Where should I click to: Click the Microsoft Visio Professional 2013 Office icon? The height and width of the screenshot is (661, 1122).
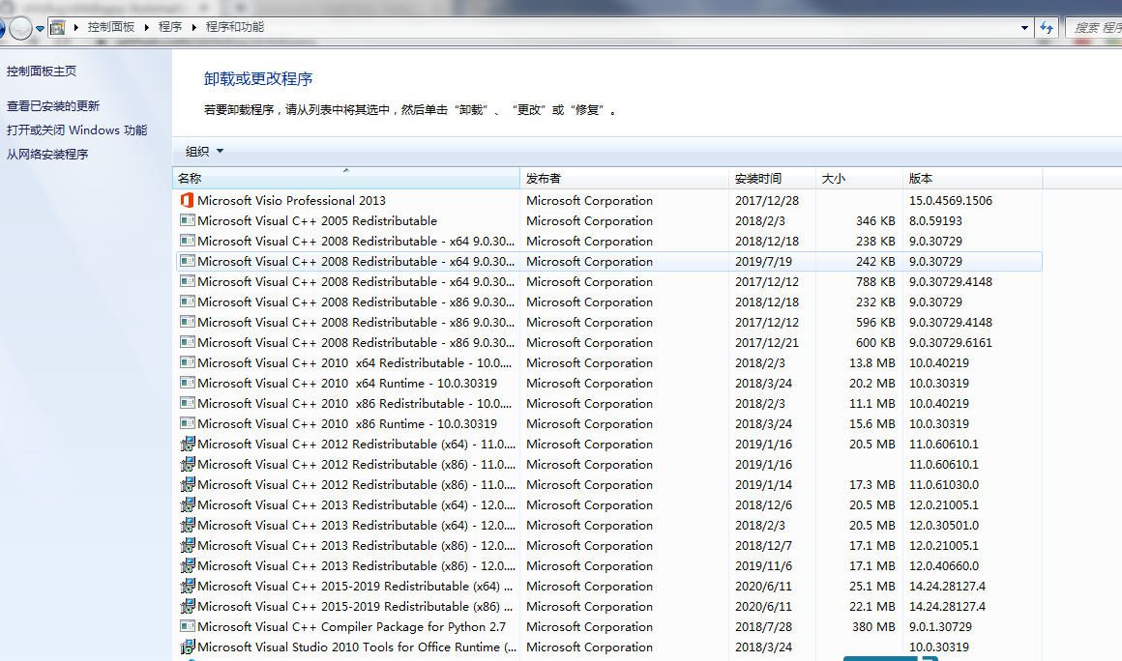coord(188,201)
